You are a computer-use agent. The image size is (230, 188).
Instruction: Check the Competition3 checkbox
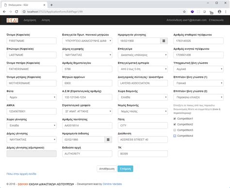coord(175,130)
